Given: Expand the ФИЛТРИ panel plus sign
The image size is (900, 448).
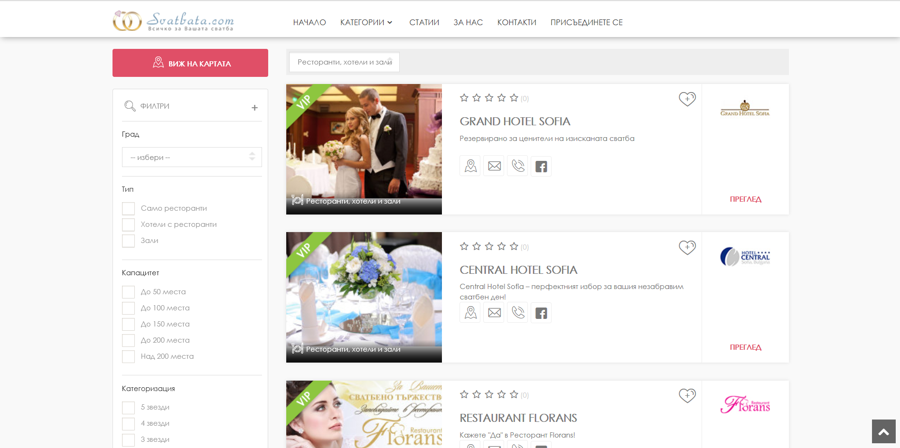Looking at the screenshot, I should coord(254,108).
